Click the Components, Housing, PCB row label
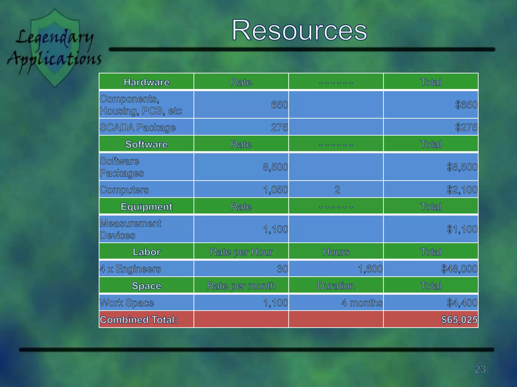517x387 pixels. click(141, 105)
